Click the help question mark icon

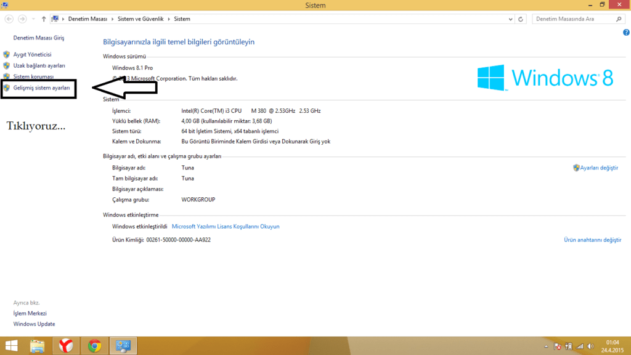pos(626,32)
